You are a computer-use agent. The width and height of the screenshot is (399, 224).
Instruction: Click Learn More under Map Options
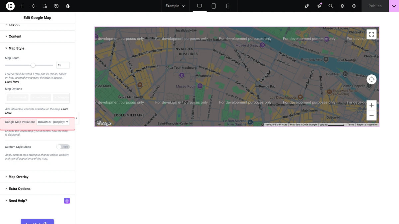(37, 111)
